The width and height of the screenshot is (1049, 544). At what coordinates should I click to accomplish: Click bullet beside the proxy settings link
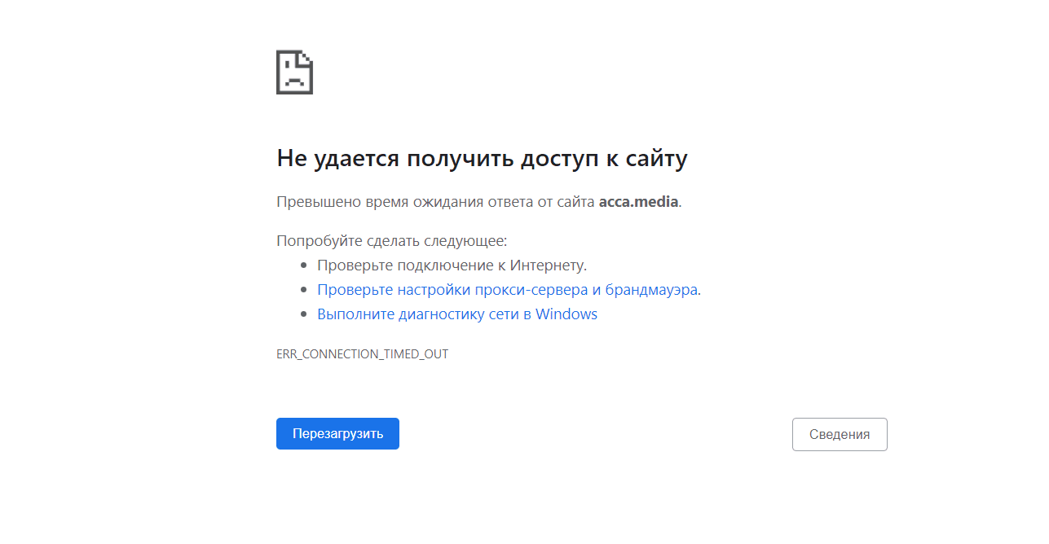click(303, 290)
